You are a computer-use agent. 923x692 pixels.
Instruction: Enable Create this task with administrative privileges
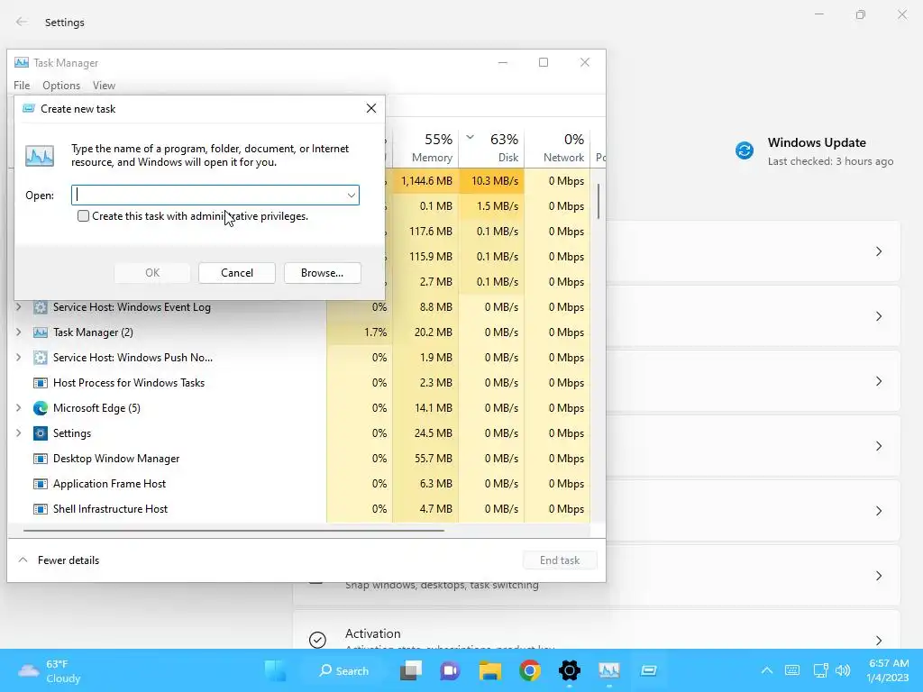(84, 216)
